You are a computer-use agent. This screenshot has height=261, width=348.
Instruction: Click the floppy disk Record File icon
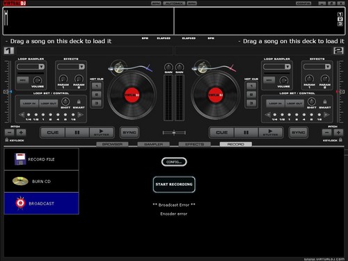pos(20,159)
